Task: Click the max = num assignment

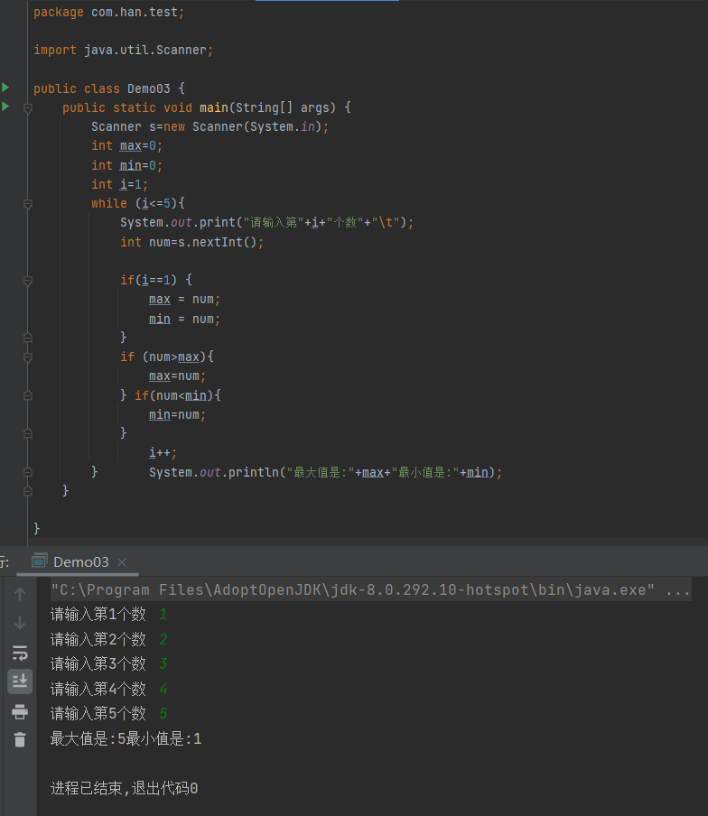Action: 185,300
